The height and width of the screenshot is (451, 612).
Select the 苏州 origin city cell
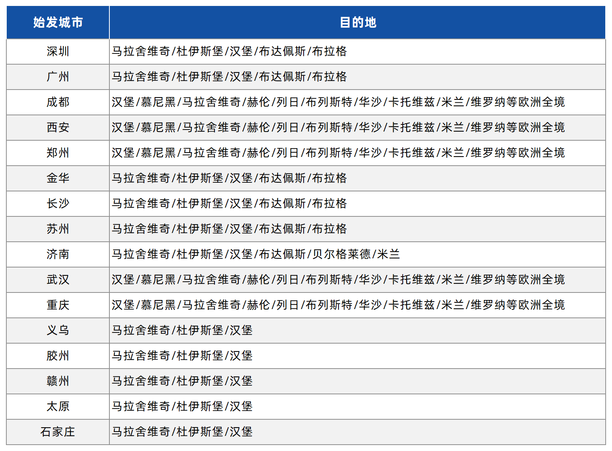coord(58,229)
